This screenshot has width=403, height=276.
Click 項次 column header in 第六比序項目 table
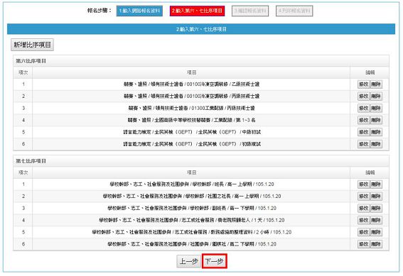[x=23, y=72]
